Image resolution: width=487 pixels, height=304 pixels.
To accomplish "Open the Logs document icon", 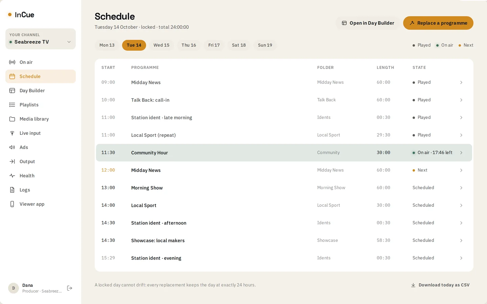I will (12, 190).
